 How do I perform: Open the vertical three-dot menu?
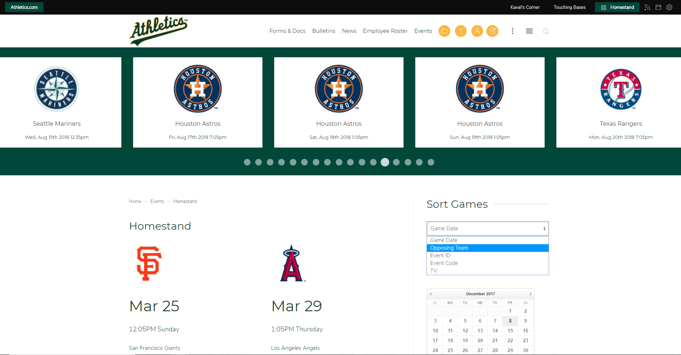pyautogui.click(x=513, y=31)
